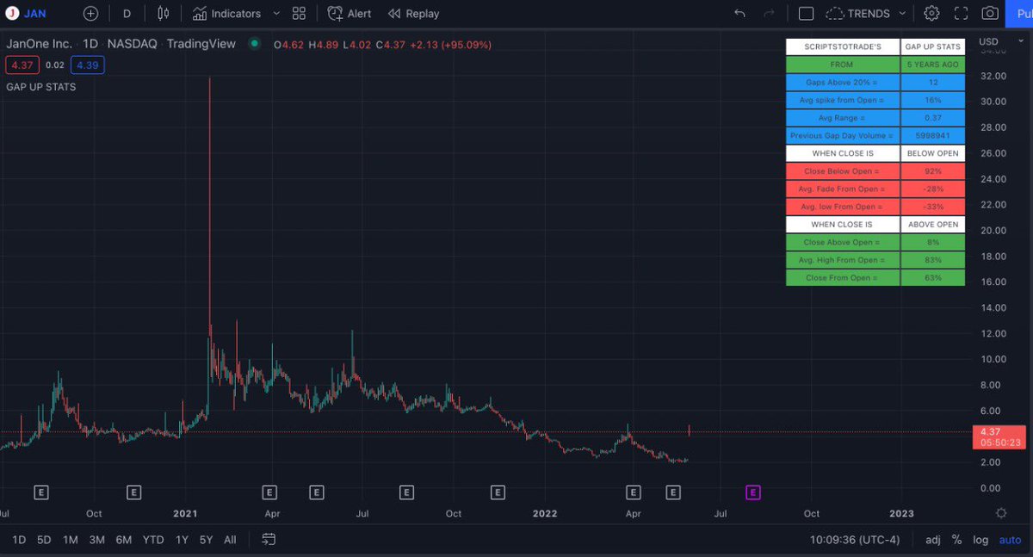Set range to 1M
This screenshot has height=557, width=1033.
click(x=71, y=540)
